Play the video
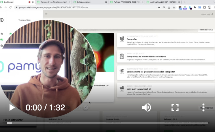The width and height of the screenshot is (215, 132). (x=12, y=107)
